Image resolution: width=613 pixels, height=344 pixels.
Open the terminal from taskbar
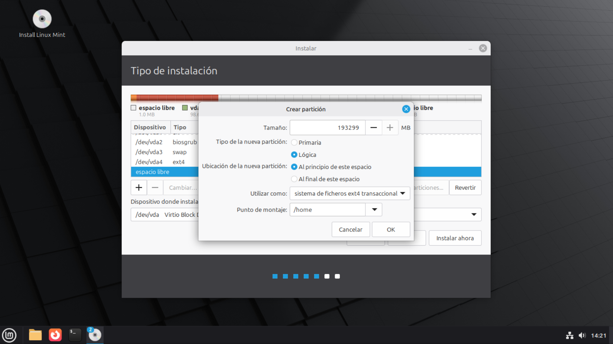(75, 335)
